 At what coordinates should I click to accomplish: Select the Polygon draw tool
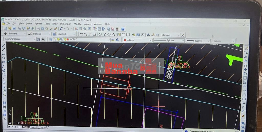click(4, 58)
